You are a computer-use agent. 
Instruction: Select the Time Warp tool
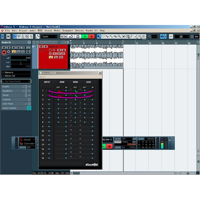pyautogui.click(x=127, y=36)
